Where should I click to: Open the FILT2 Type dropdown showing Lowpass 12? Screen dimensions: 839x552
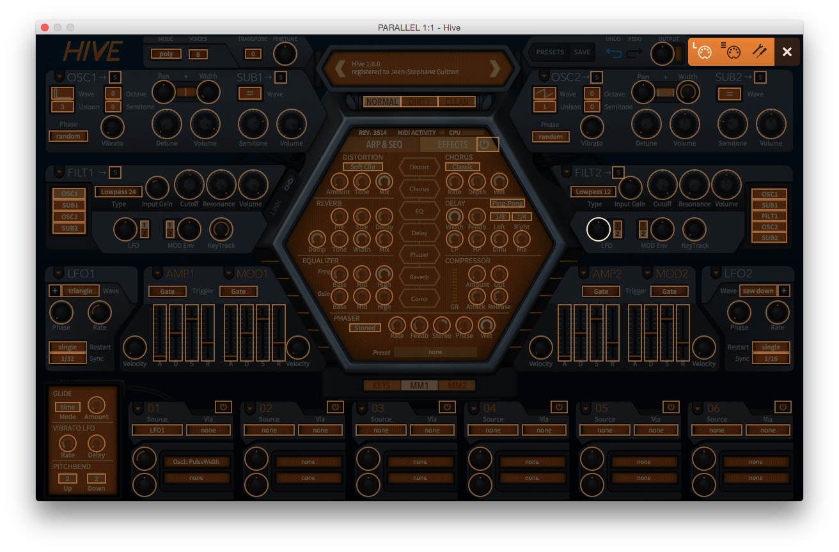coord(594,192)
